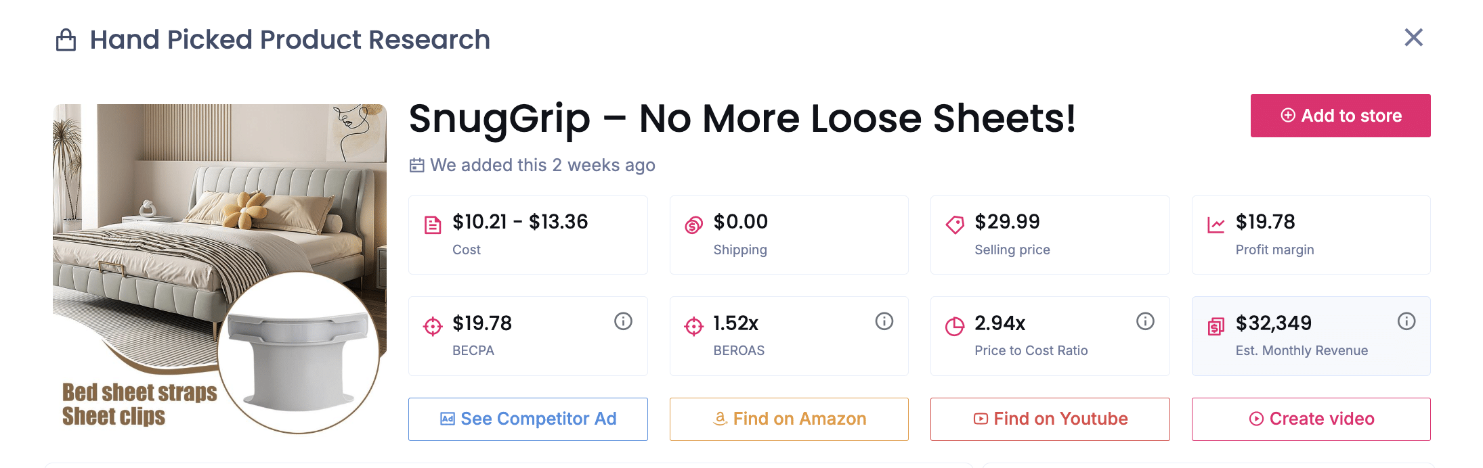Click Find on Youtube button
This screenshot has height=468, width=1483.
[1050, 419]
